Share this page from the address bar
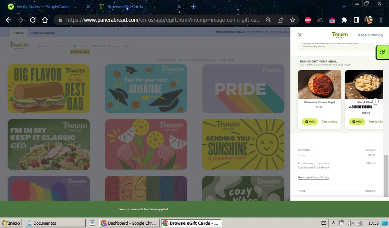 [x=280, y=20]
